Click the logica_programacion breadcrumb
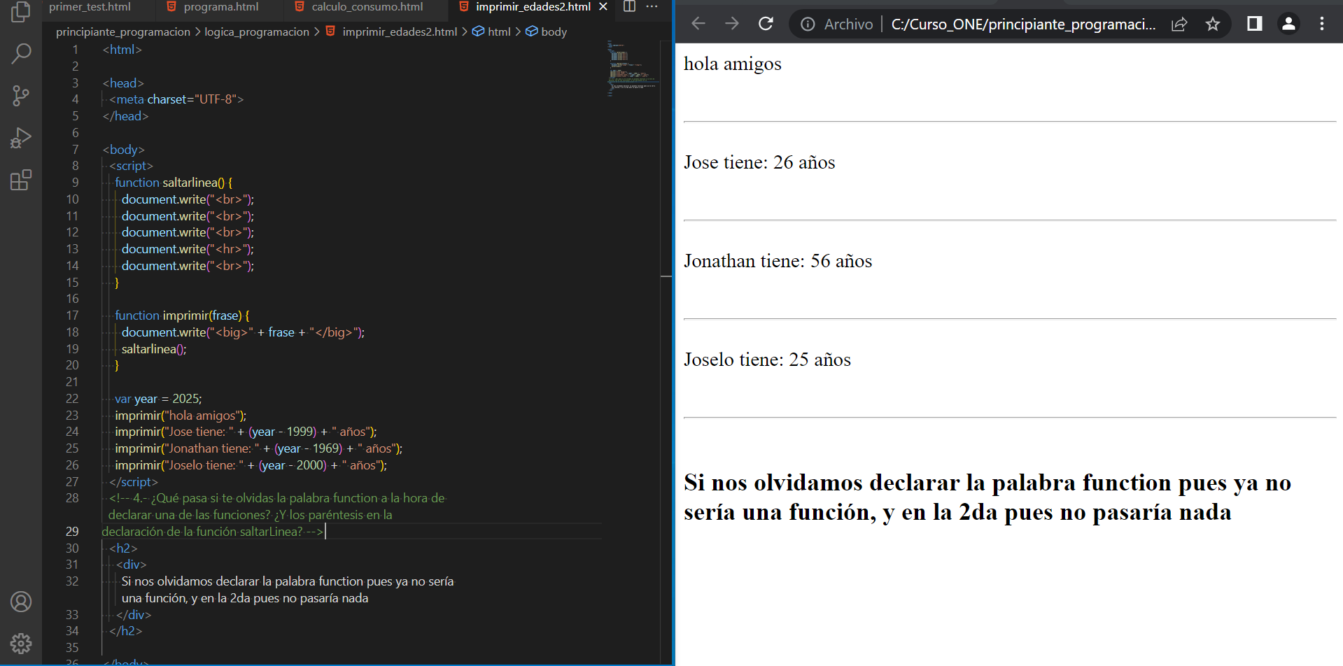 (x=257, y=32)
